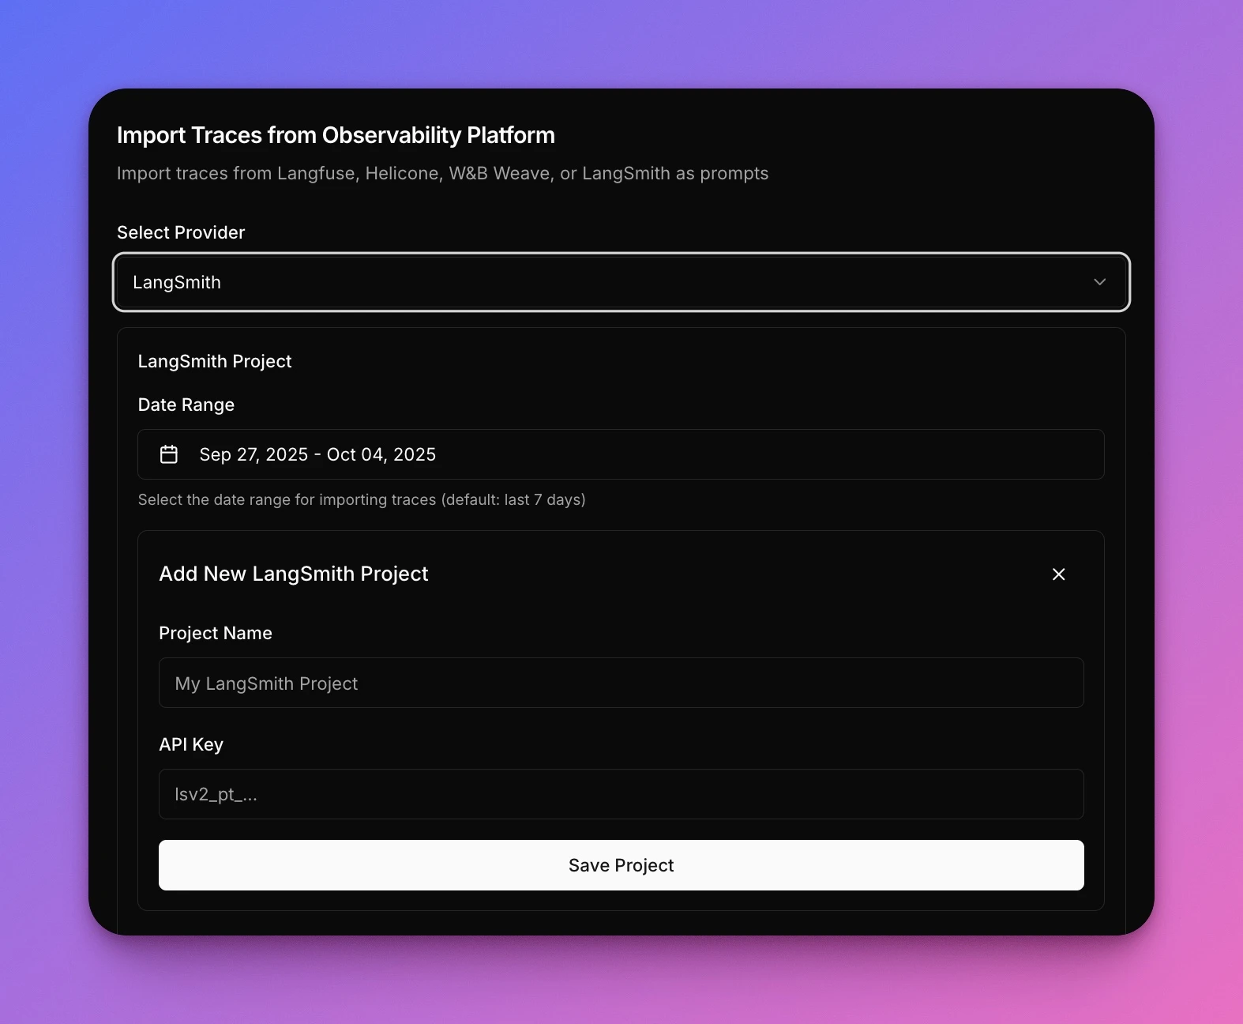Click the Import Traces from Observability Platform title
The image size is (1243, 1024).
coord(336,135)
